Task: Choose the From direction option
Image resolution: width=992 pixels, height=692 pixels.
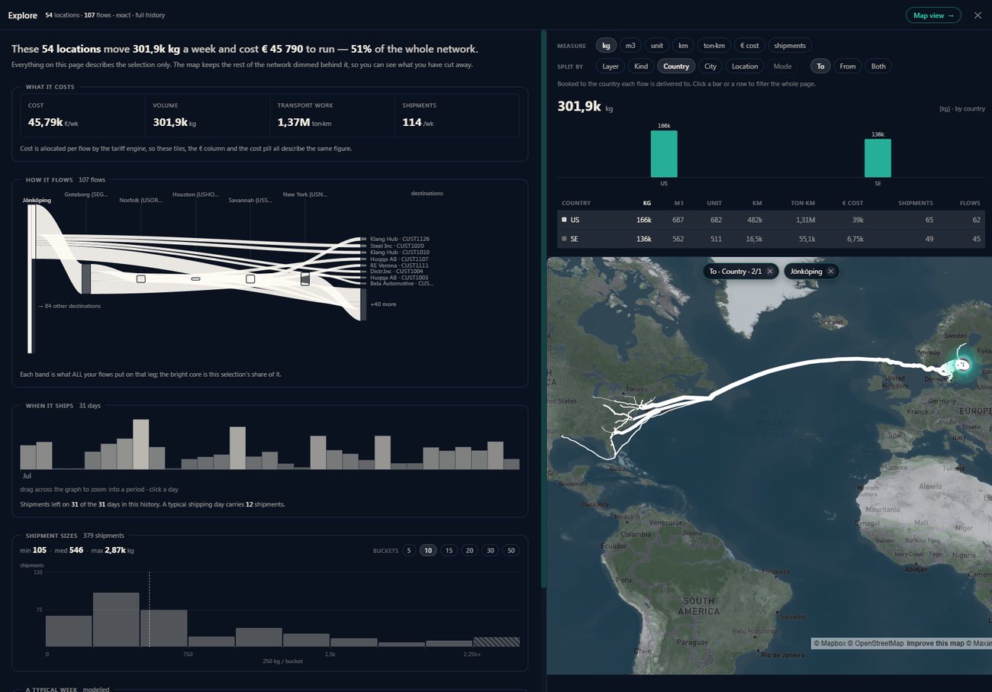Action: coord(848,66)
